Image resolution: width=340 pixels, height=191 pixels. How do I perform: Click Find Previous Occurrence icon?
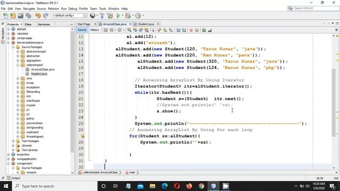coord(135,30)
